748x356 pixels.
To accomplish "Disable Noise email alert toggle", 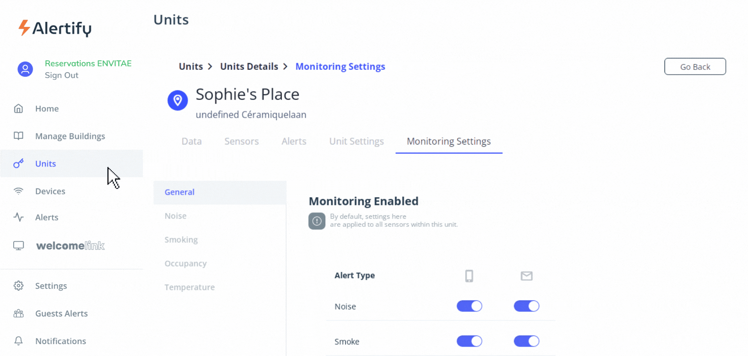I will (526, 306).
